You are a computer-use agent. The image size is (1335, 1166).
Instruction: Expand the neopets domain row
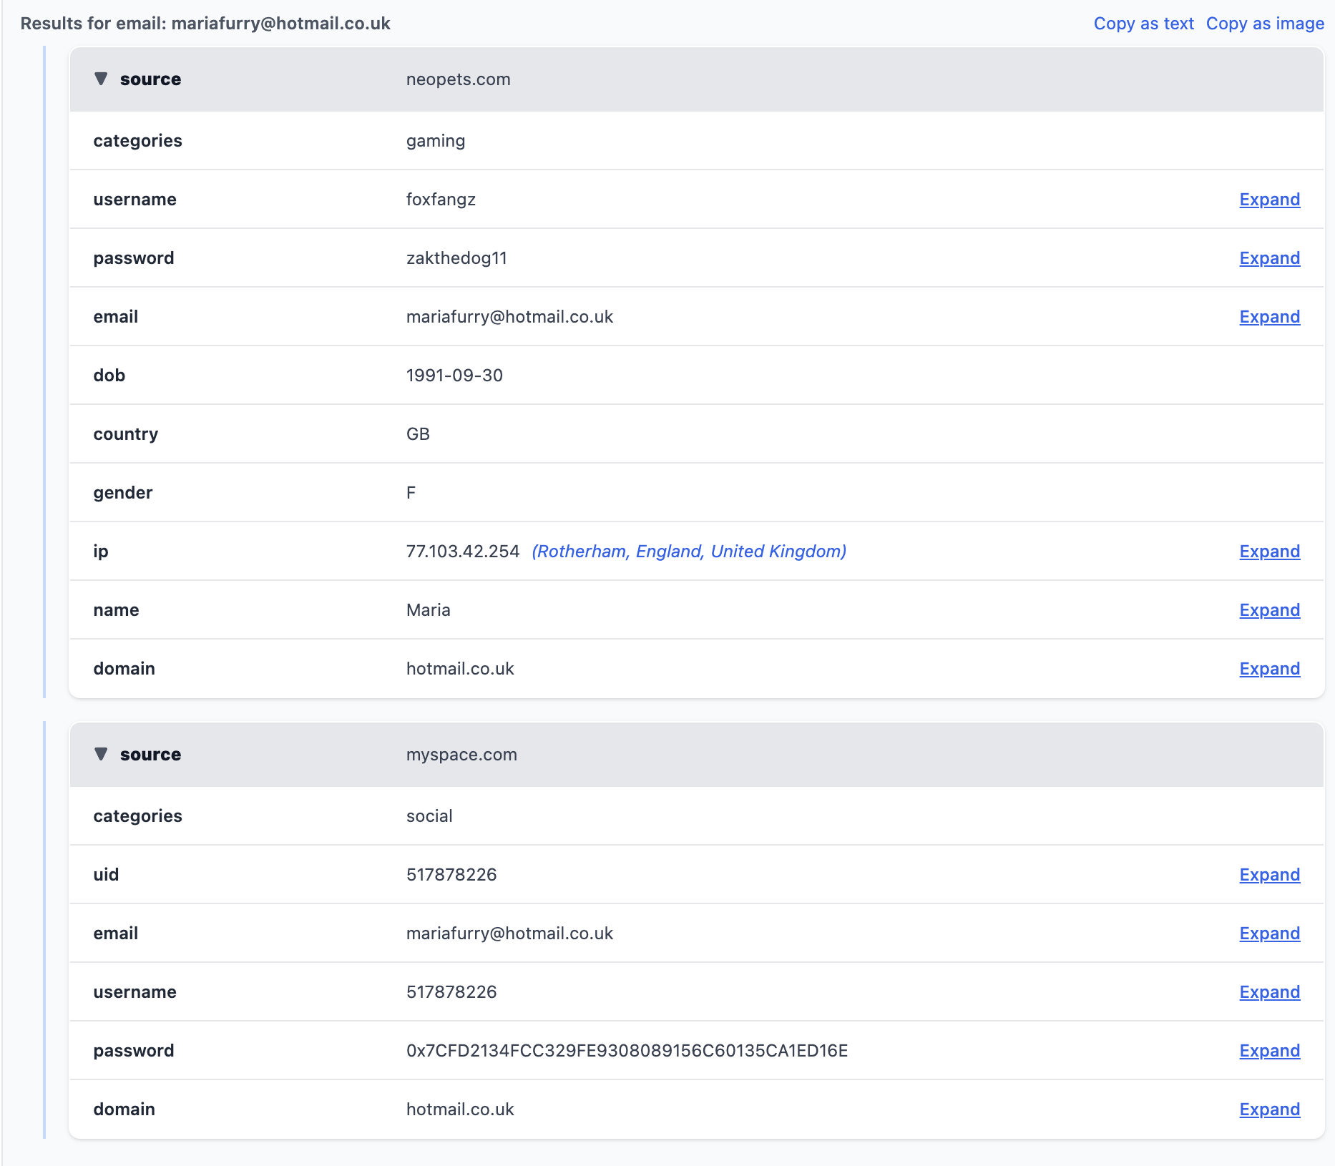tap(1269, 669)
